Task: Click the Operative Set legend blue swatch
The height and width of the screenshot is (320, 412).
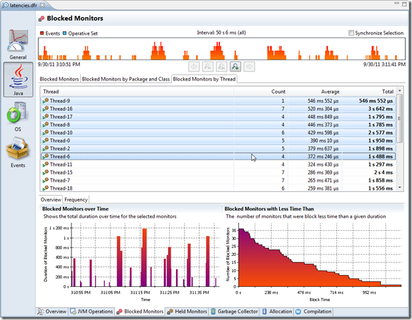Action: pyautogui.click(x=65, y=33)
